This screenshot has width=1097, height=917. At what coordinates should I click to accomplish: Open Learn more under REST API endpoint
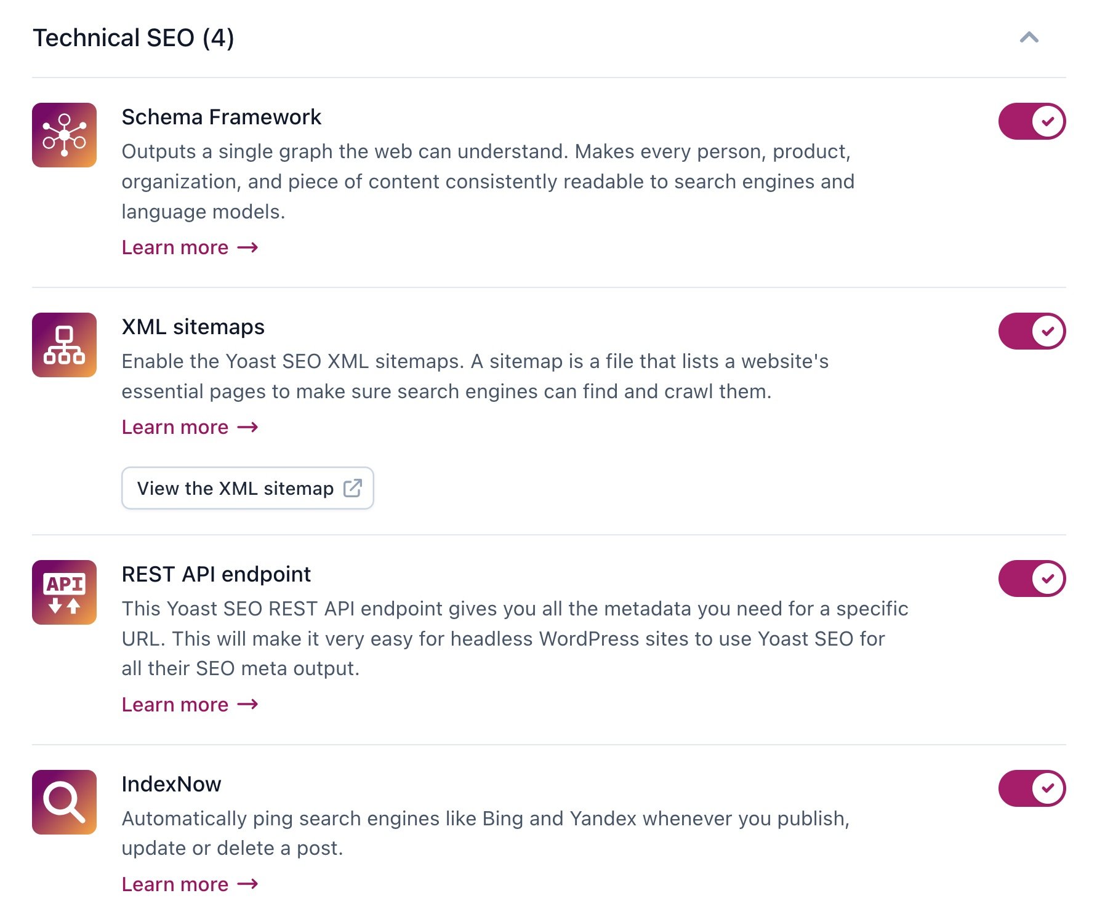(175, 705)
